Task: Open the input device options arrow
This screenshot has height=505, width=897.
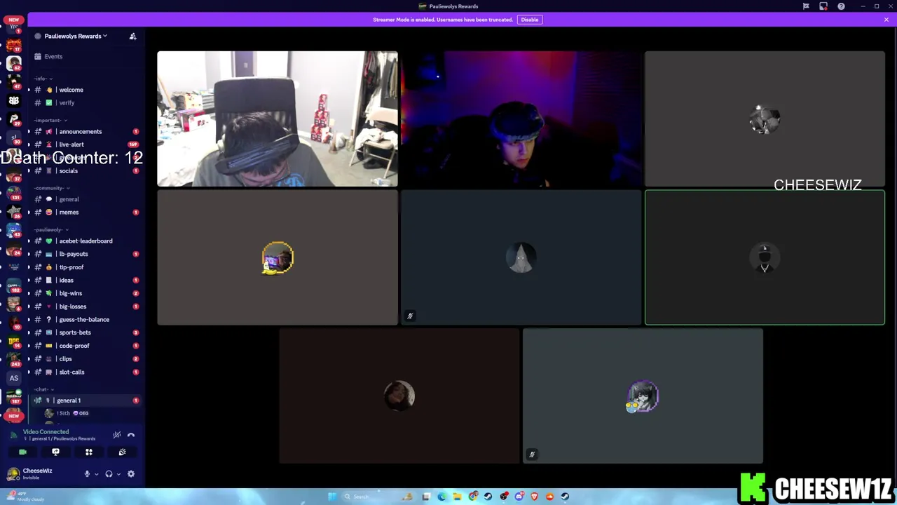Action: pos(97,474)
